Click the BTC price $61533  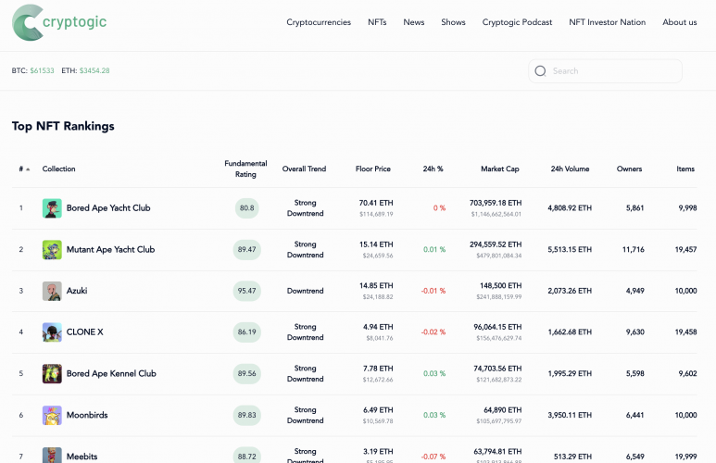[x=42, y=70]
